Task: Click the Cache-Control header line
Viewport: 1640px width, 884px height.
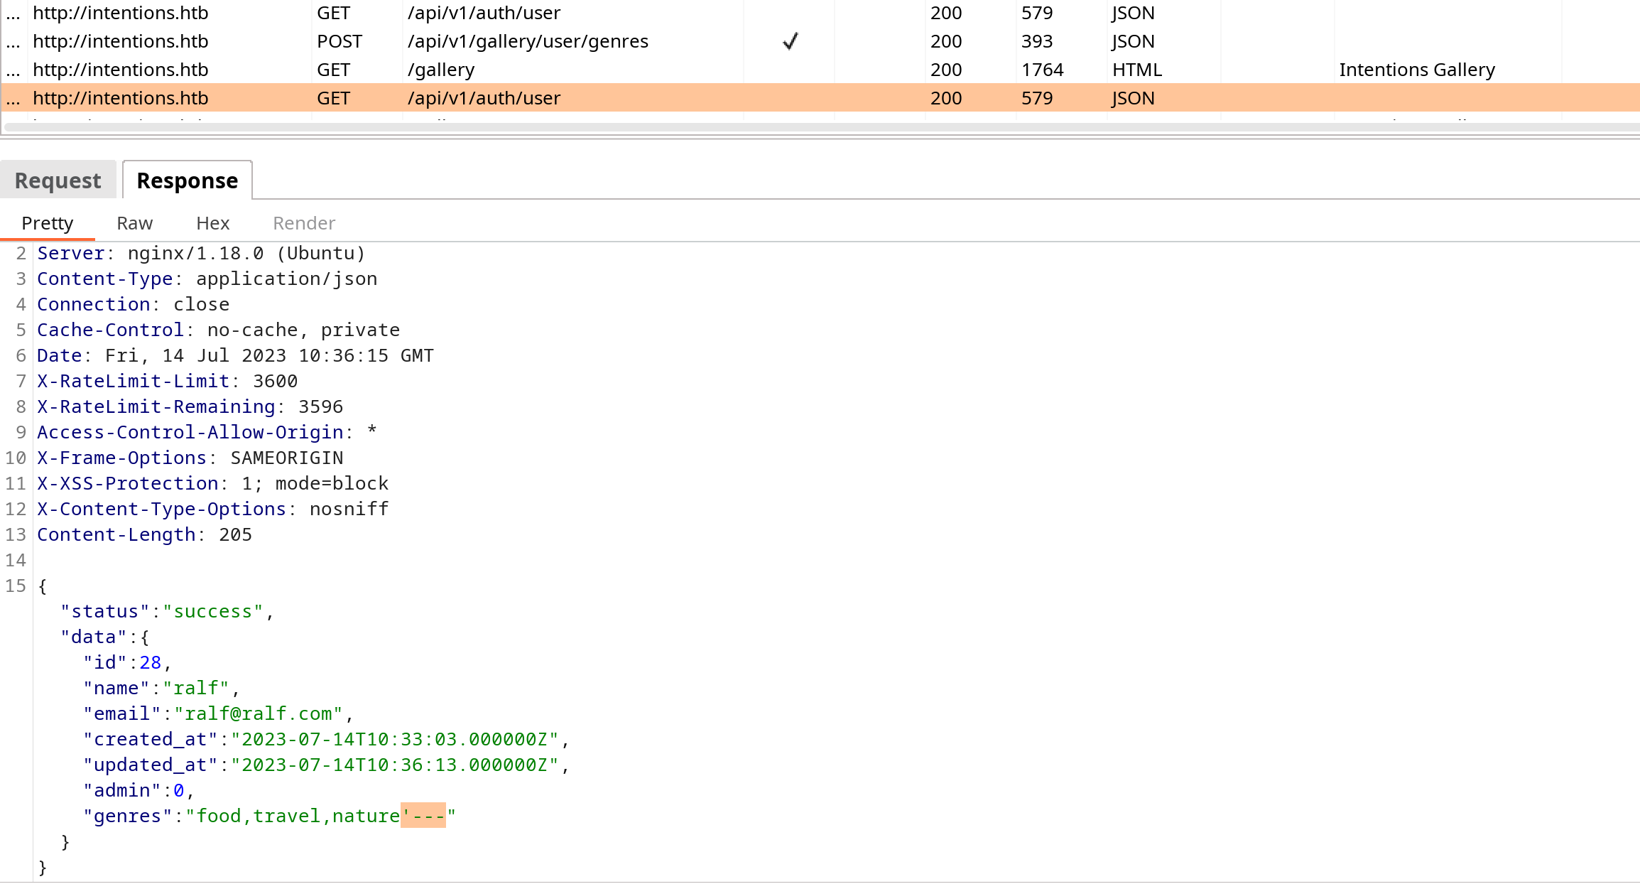Action: [219, 330]
